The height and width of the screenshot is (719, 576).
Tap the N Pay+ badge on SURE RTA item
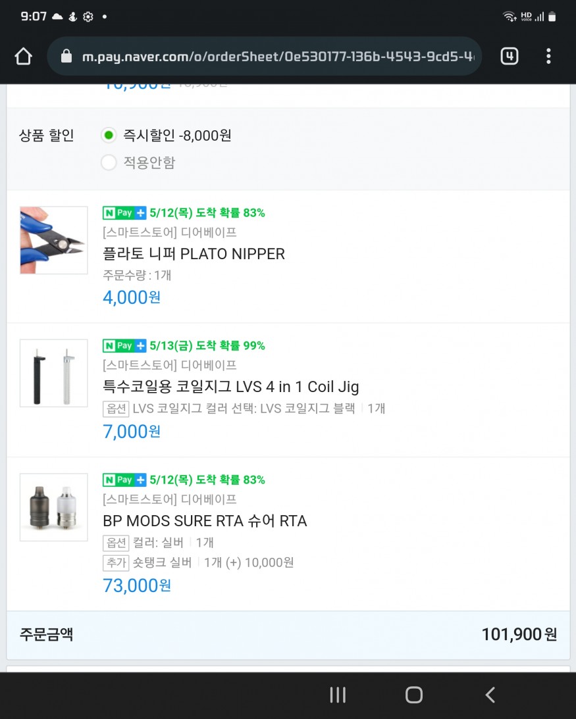pyautogui.click(x=124, y=480)
